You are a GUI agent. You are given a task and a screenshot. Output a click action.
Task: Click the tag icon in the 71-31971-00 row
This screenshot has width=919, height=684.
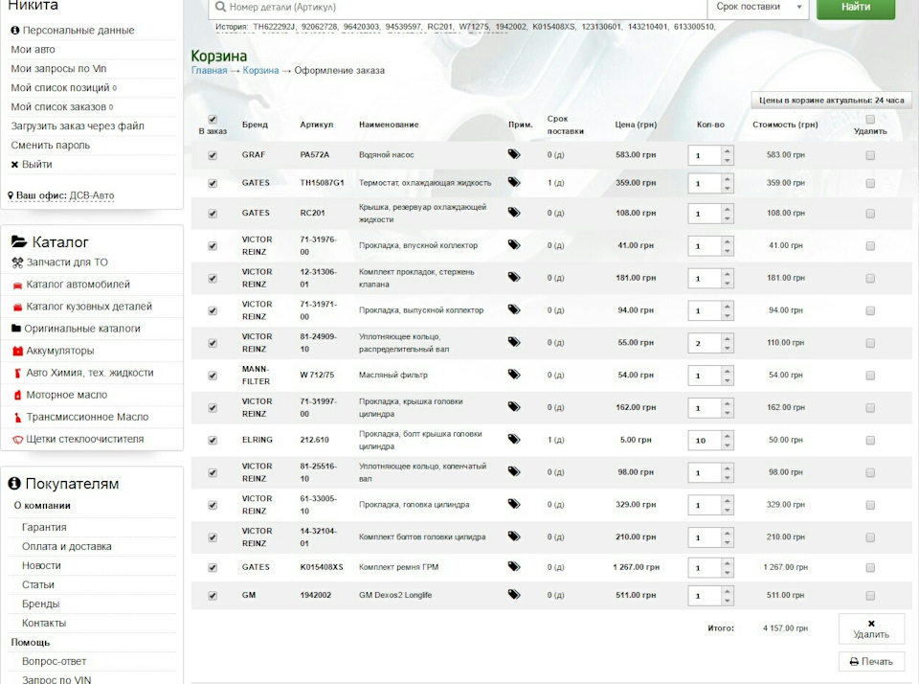click(x=514, y=309)
